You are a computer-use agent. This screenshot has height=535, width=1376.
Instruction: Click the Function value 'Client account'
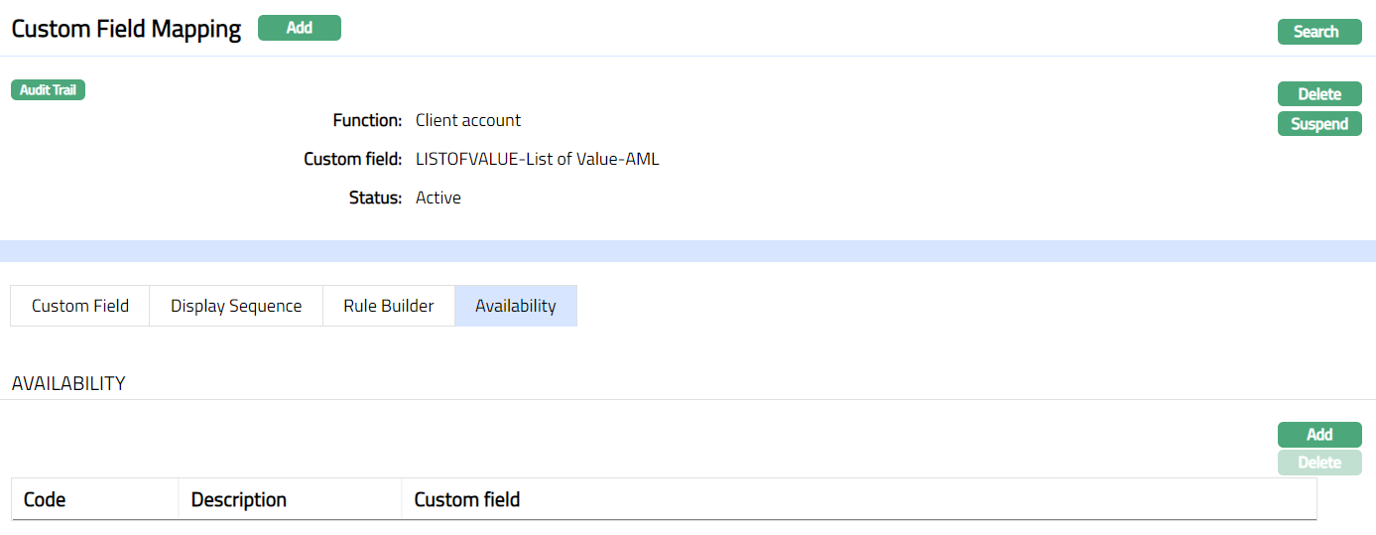click(x=468, y=120)
